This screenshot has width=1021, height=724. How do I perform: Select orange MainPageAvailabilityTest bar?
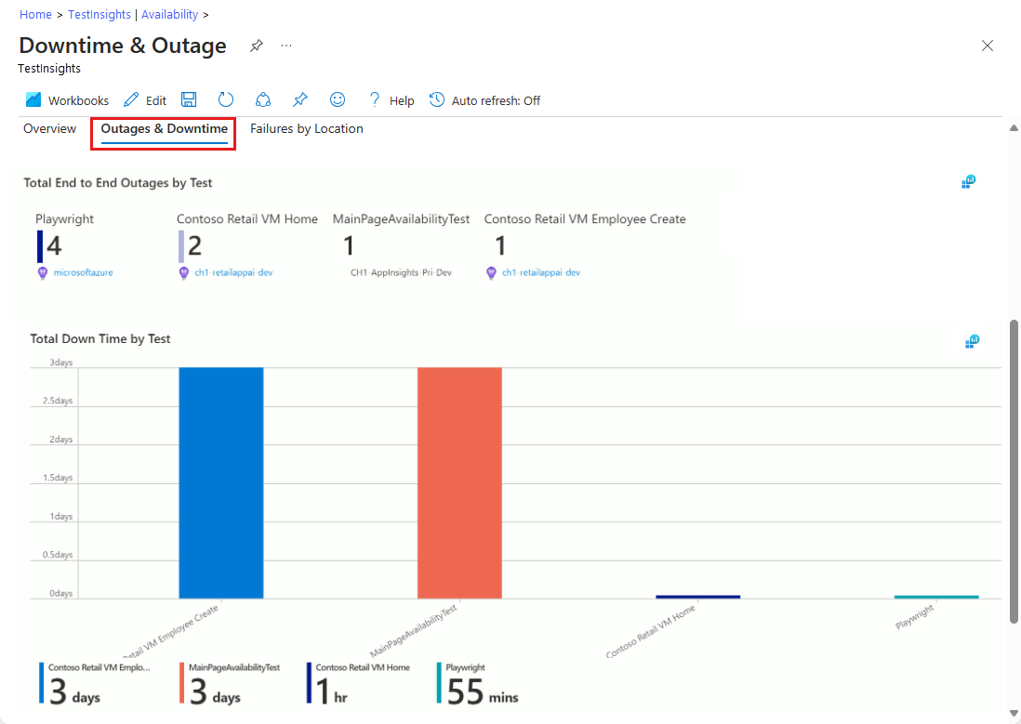459,482
